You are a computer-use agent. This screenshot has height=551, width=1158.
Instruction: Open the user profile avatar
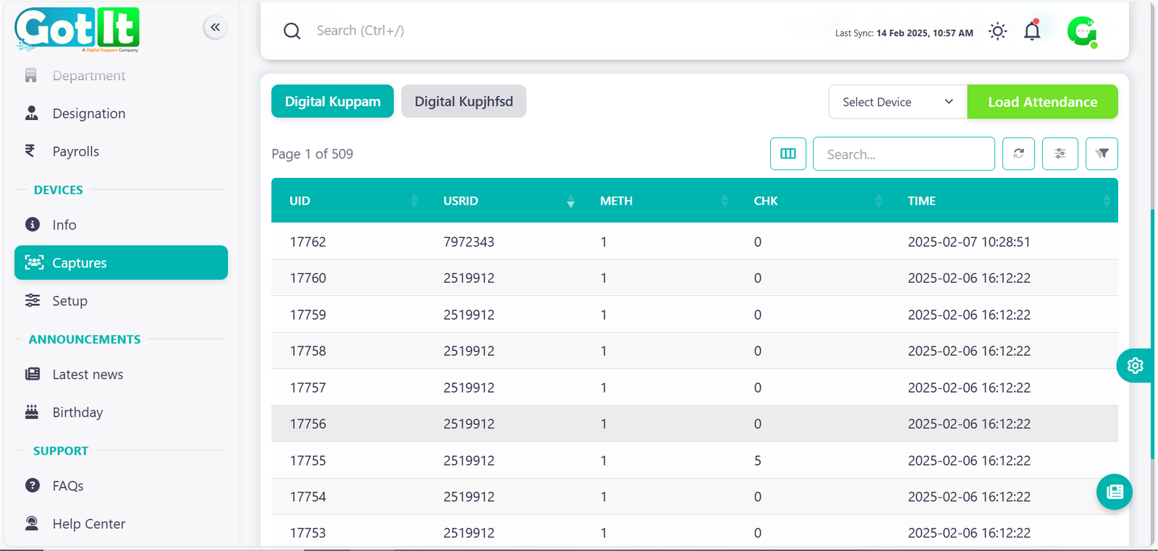click(x=1081, y=31)
